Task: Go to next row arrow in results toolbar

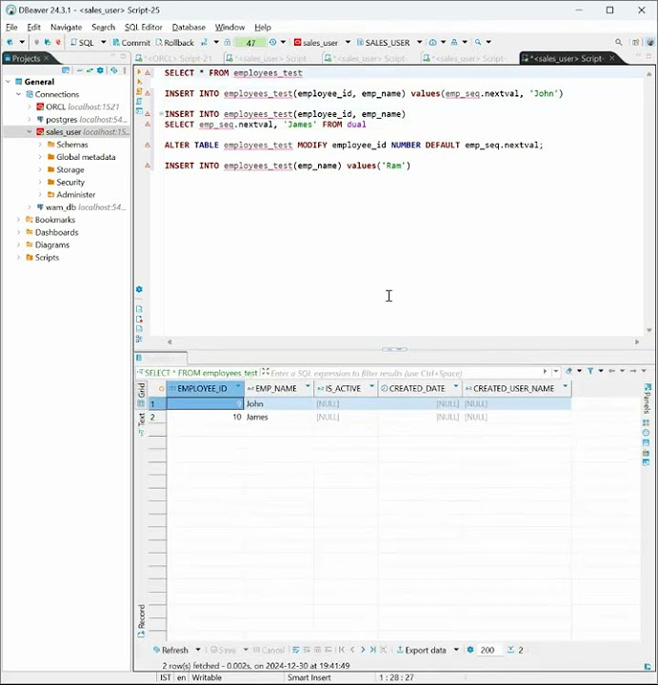Action: coord(363,650)
